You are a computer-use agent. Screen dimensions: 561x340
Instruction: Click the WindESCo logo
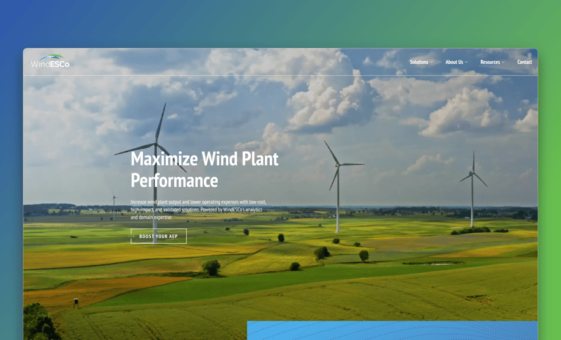pos(50,61)
